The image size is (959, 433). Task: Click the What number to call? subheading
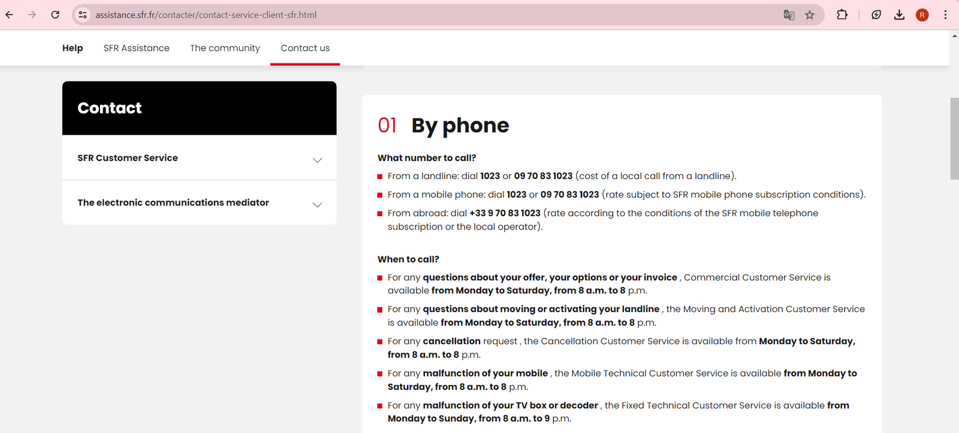[427, 158]
